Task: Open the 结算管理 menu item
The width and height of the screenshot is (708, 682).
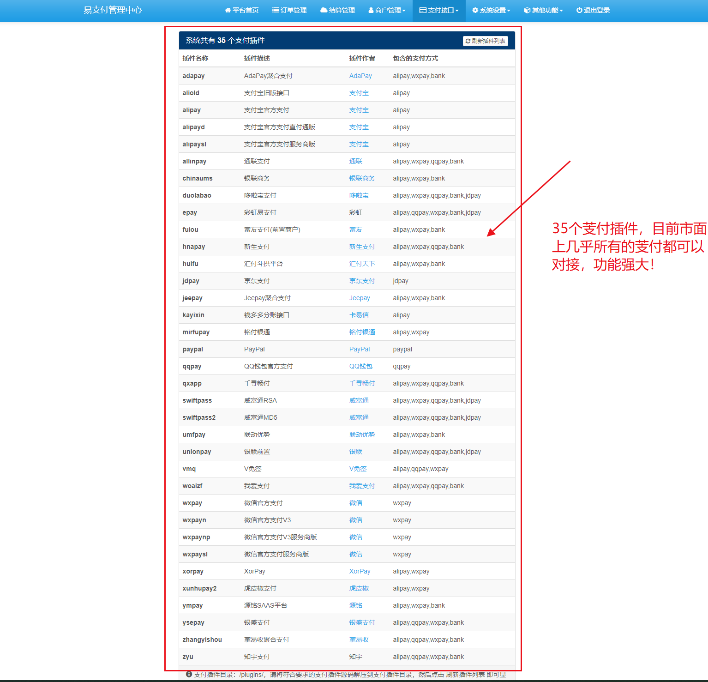Action: click(x=337, y=10)
